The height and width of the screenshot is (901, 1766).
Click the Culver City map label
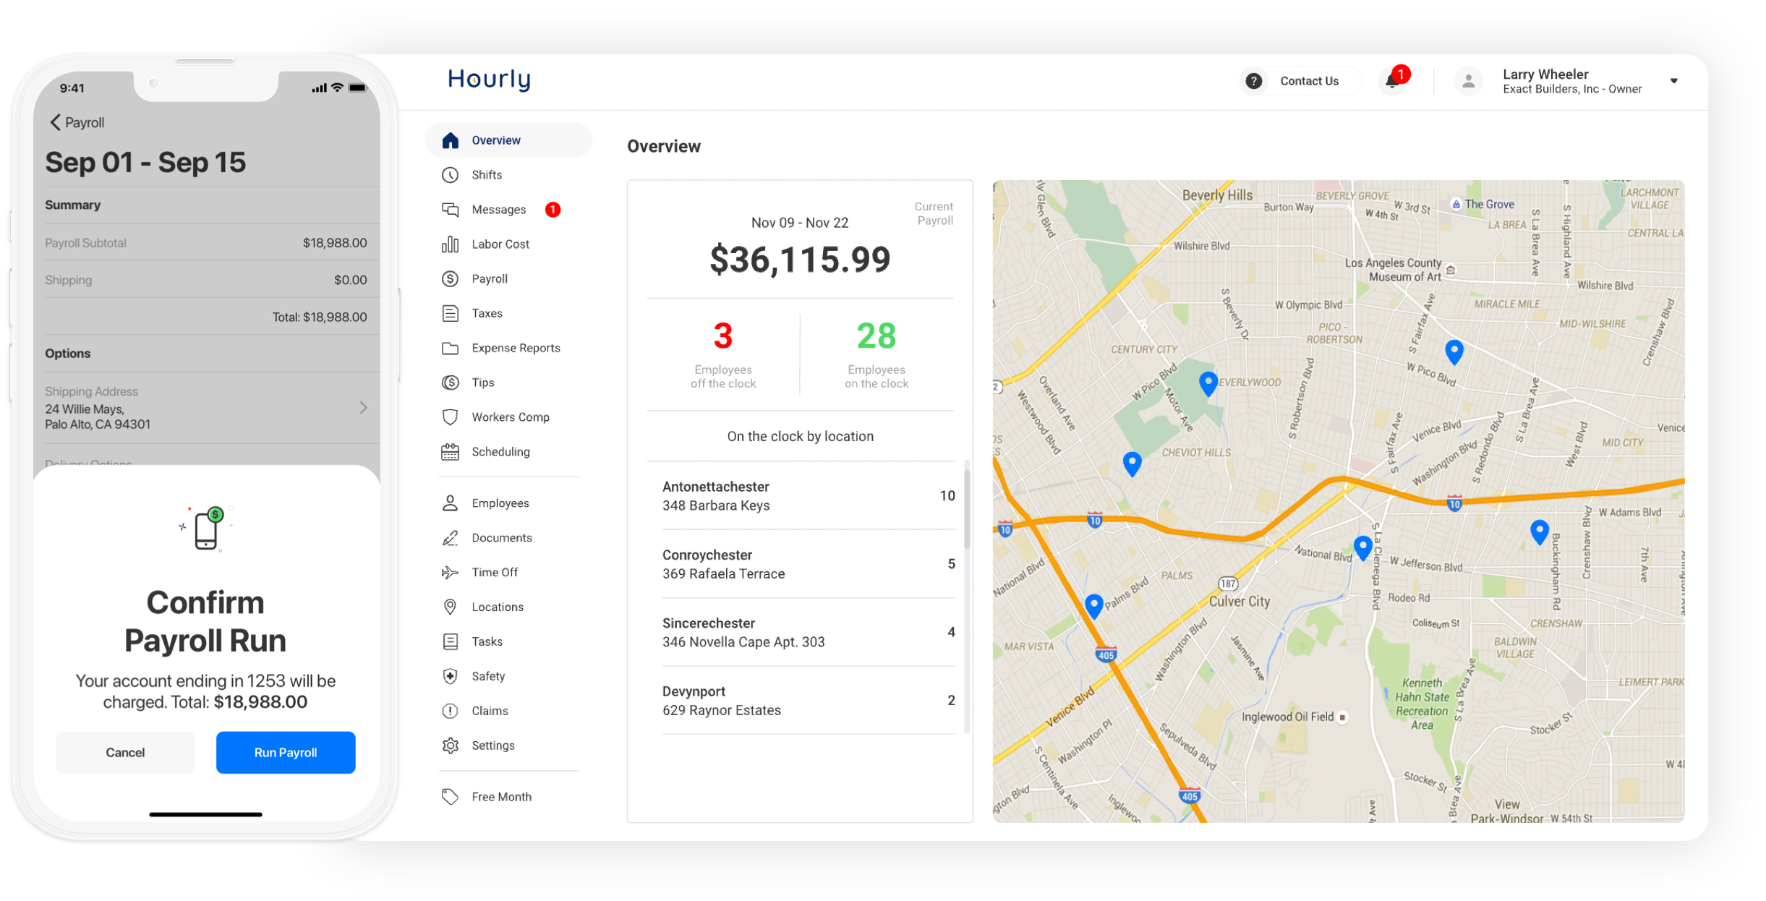(x=1240, y=602)
